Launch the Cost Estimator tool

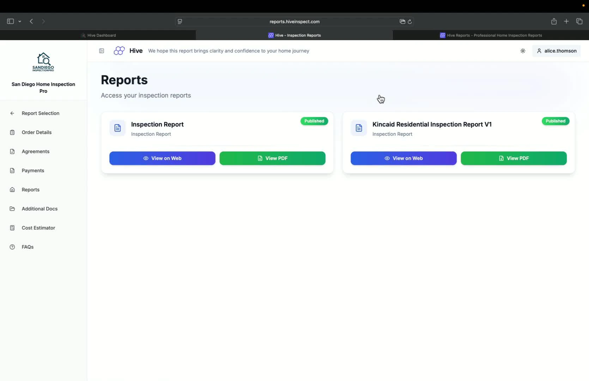[38, 228]
